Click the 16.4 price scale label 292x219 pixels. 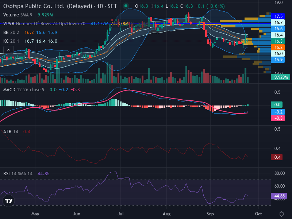[x=278, y=35]
